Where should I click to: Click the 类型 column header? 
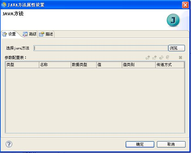pyautogui.click(x=22, y=65)
